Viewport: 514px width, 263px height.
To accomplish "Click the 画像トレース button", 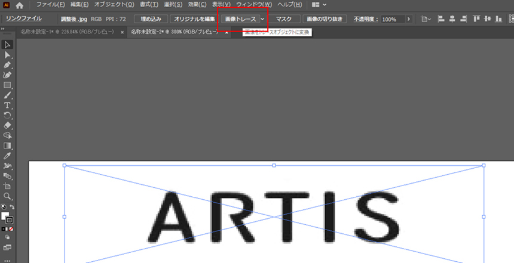I will [241, 19].
